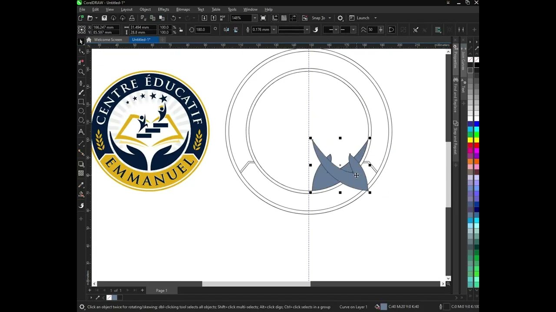Toggle Show grid button
Image resolution: width=556 pixels, height=312 pixels.
[x=284, y=18]
